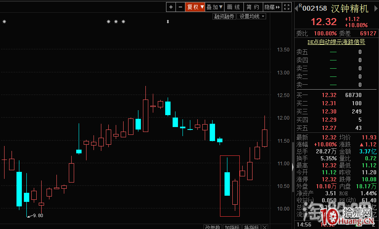Click 改参数 at chart bottom
This screenshot has width=379, height=229.
tap(213, 227)
